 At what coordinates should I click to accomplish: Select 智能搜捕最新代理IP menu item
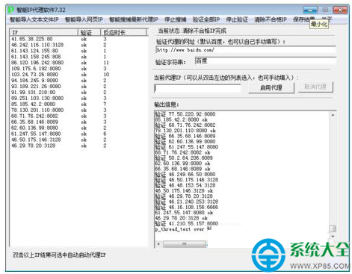tap(134, 19)
